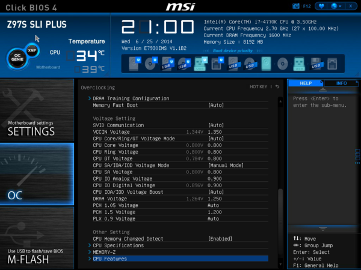Viewport: 361px width, 270px height.
Task: Click the settings list scrollbar up arrow
Action: pyautogui.click(x=280, y=101)
